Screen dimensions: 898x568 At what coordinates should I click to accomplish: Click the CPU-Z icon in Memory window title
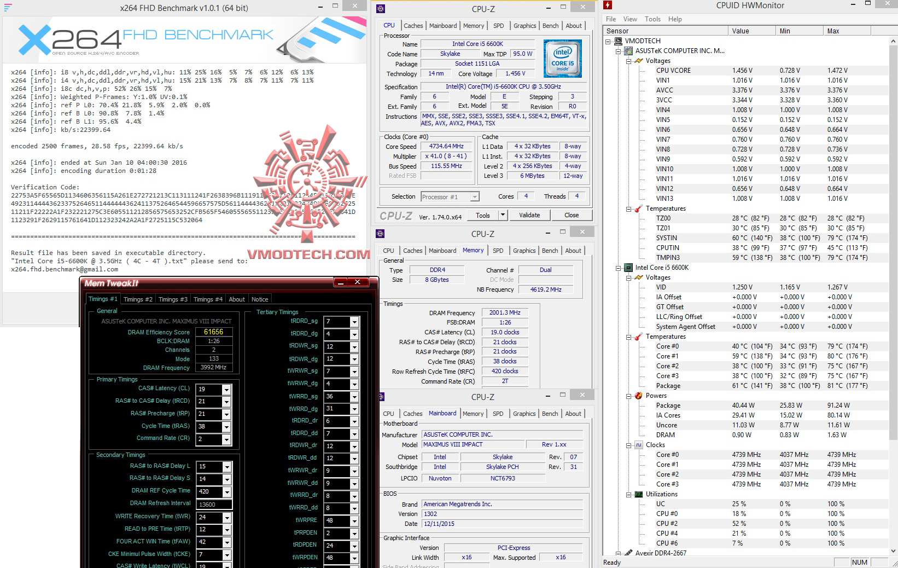pyautogui.click(x=381, y=234)
